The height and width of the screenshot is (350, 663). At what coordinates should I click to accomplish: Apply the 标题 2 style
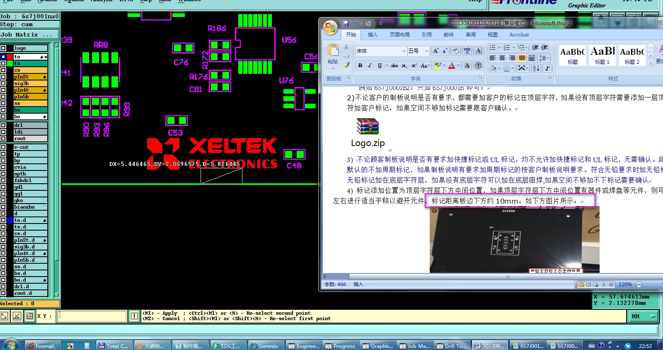click(x=632, y=55)
